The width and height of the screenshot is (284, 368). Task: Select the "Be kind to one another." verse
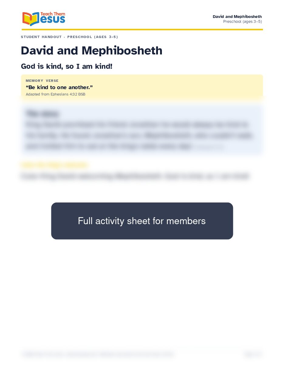click(59, 87)
